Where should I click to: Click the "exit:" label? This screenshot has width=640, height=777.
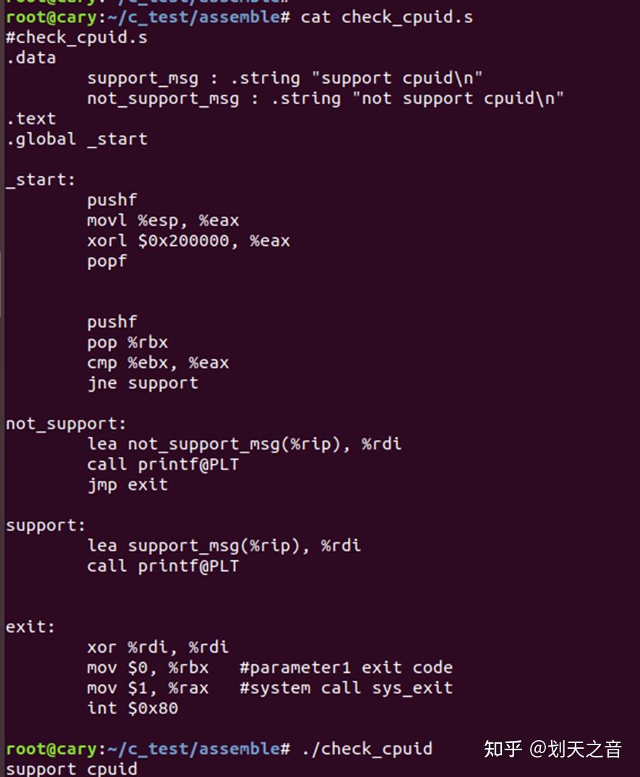[30, 627]
